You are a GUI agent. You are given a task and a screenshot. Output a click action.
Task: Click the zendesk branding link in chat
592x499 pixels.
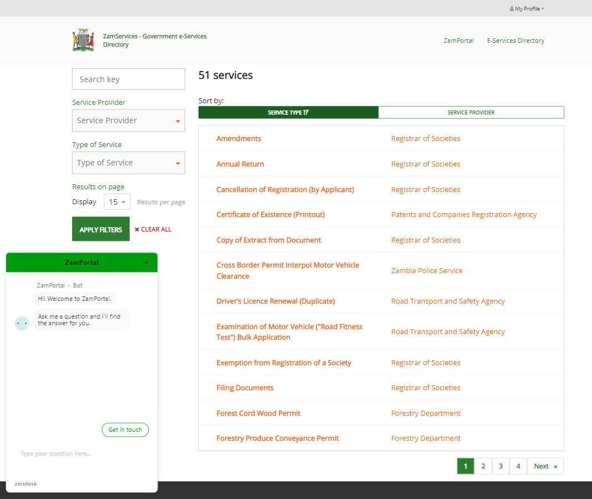(x=25, y=484)
